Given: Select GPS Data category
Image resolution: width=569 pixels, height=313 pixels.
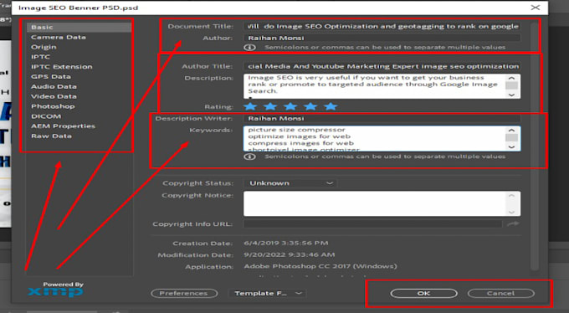Looking at the screenshot, I should [51, 77].
